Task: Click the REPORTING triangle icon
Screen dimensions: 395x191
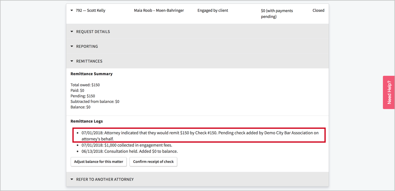Action: click(72, 46)
